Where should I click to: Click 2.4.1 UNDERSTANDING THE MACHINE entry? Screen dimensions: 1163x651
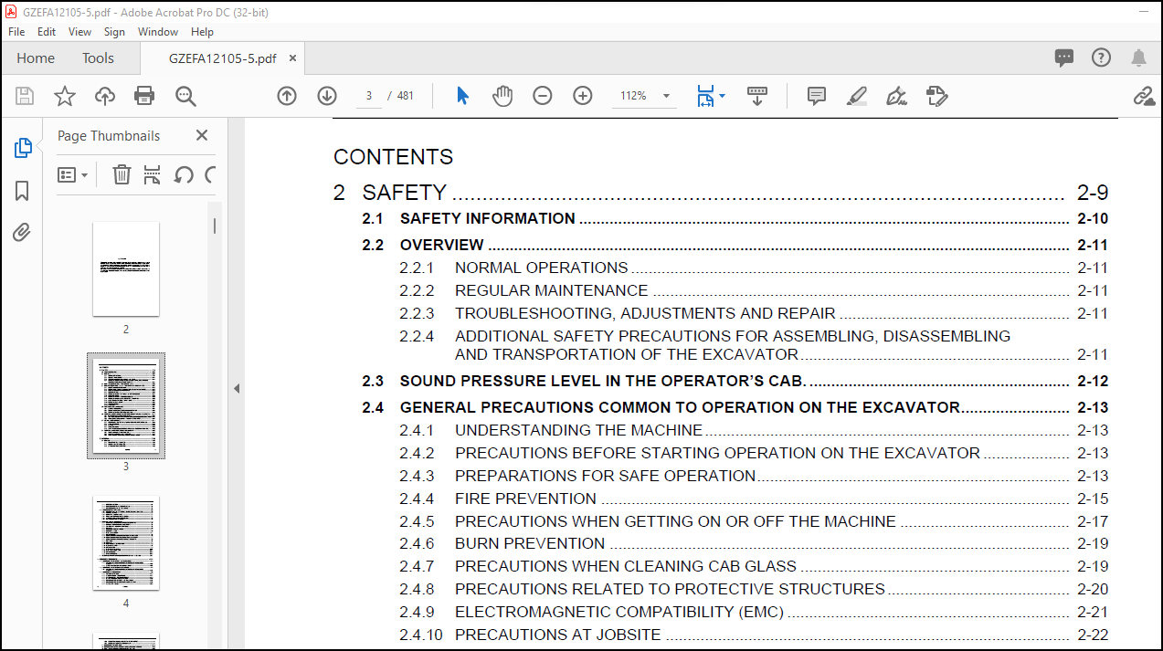[754, 430]
